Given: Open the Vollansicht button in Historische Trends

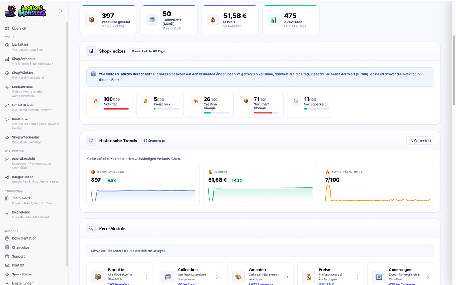Looking at the screenshot, I should pyautogui.click(x=420, y=141).
